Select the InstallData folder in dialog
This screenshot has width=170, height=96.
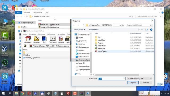(x=100, y=40)
